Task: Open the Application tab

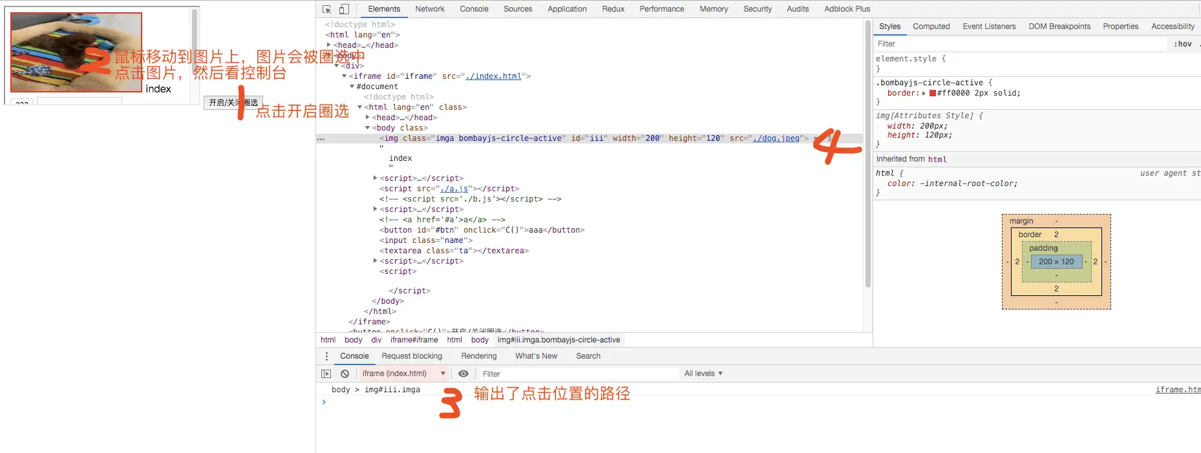Action: tap(567, 9)
